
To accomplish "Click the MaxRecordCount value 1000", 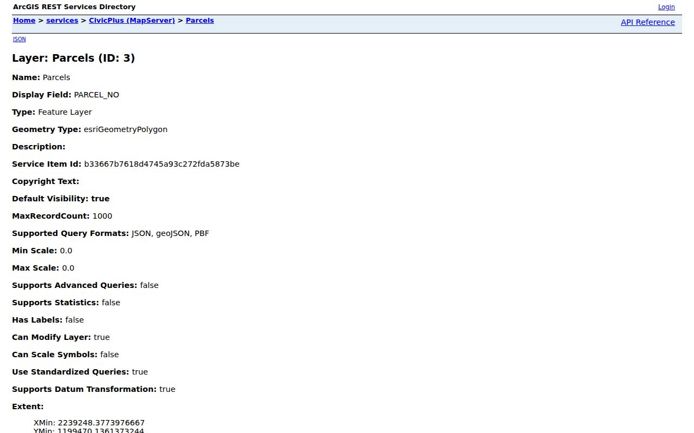I will click(102, 216).
